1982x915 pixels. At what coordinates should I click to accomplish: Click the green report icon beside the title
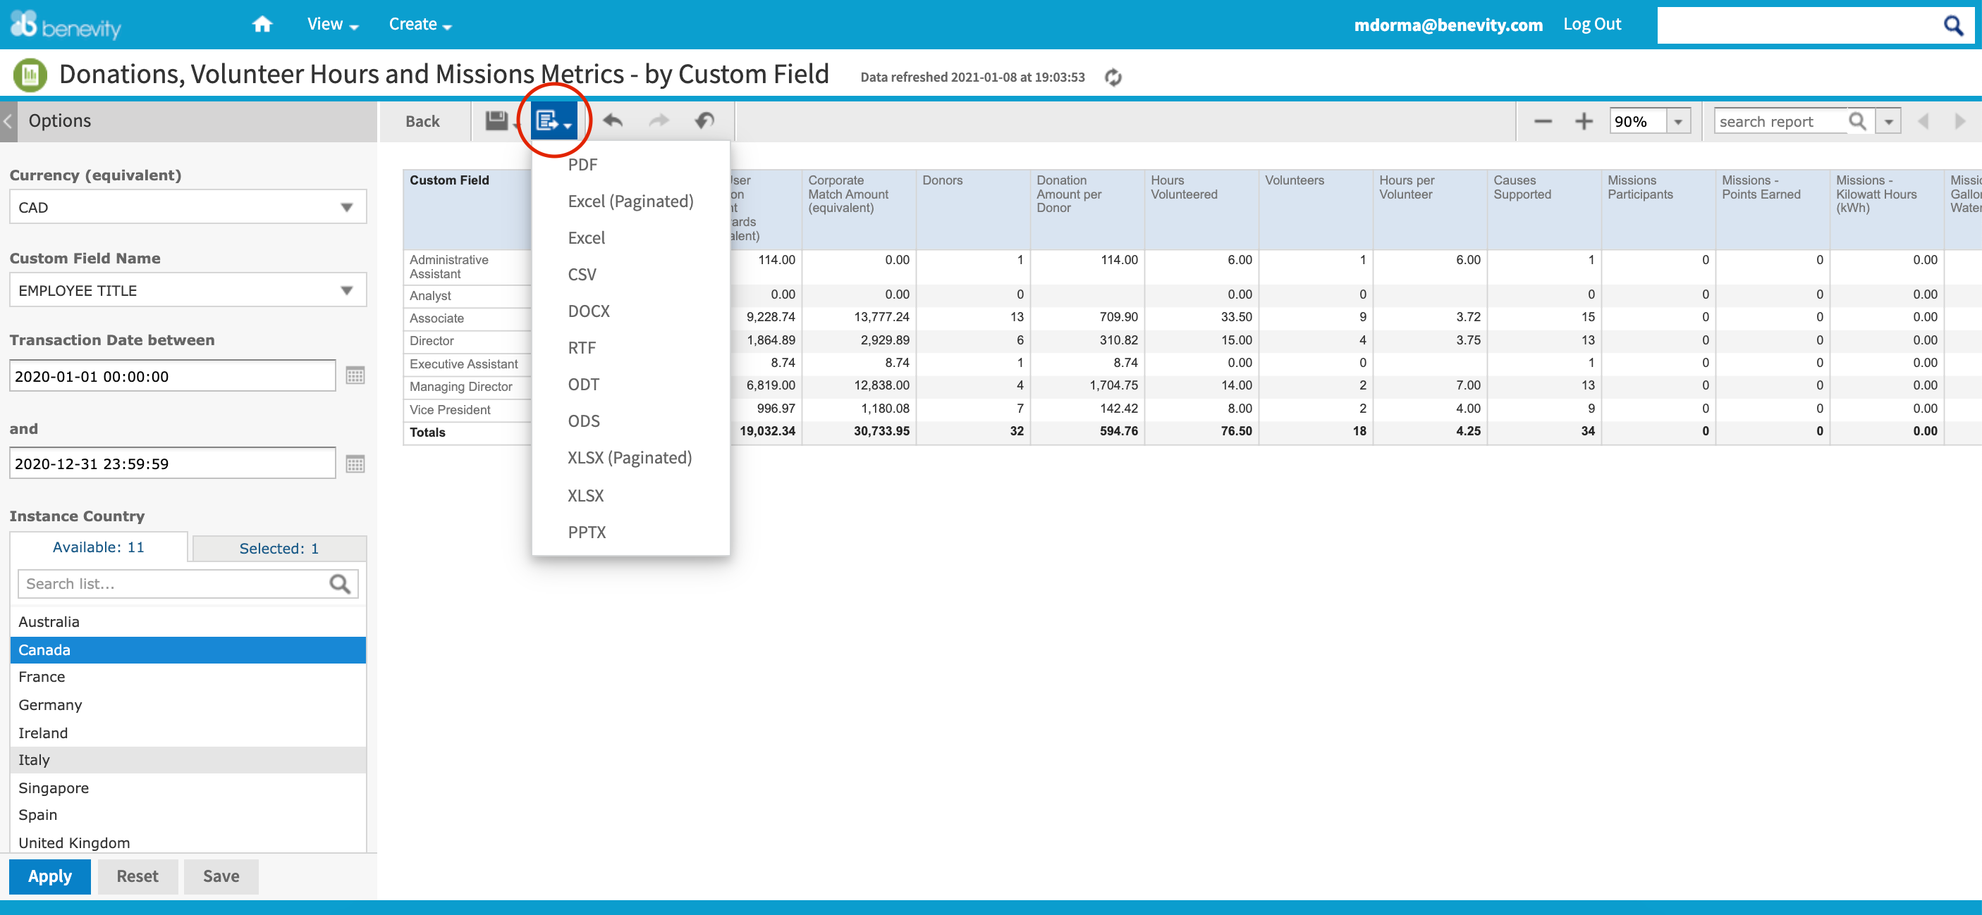tap(30, 75)
